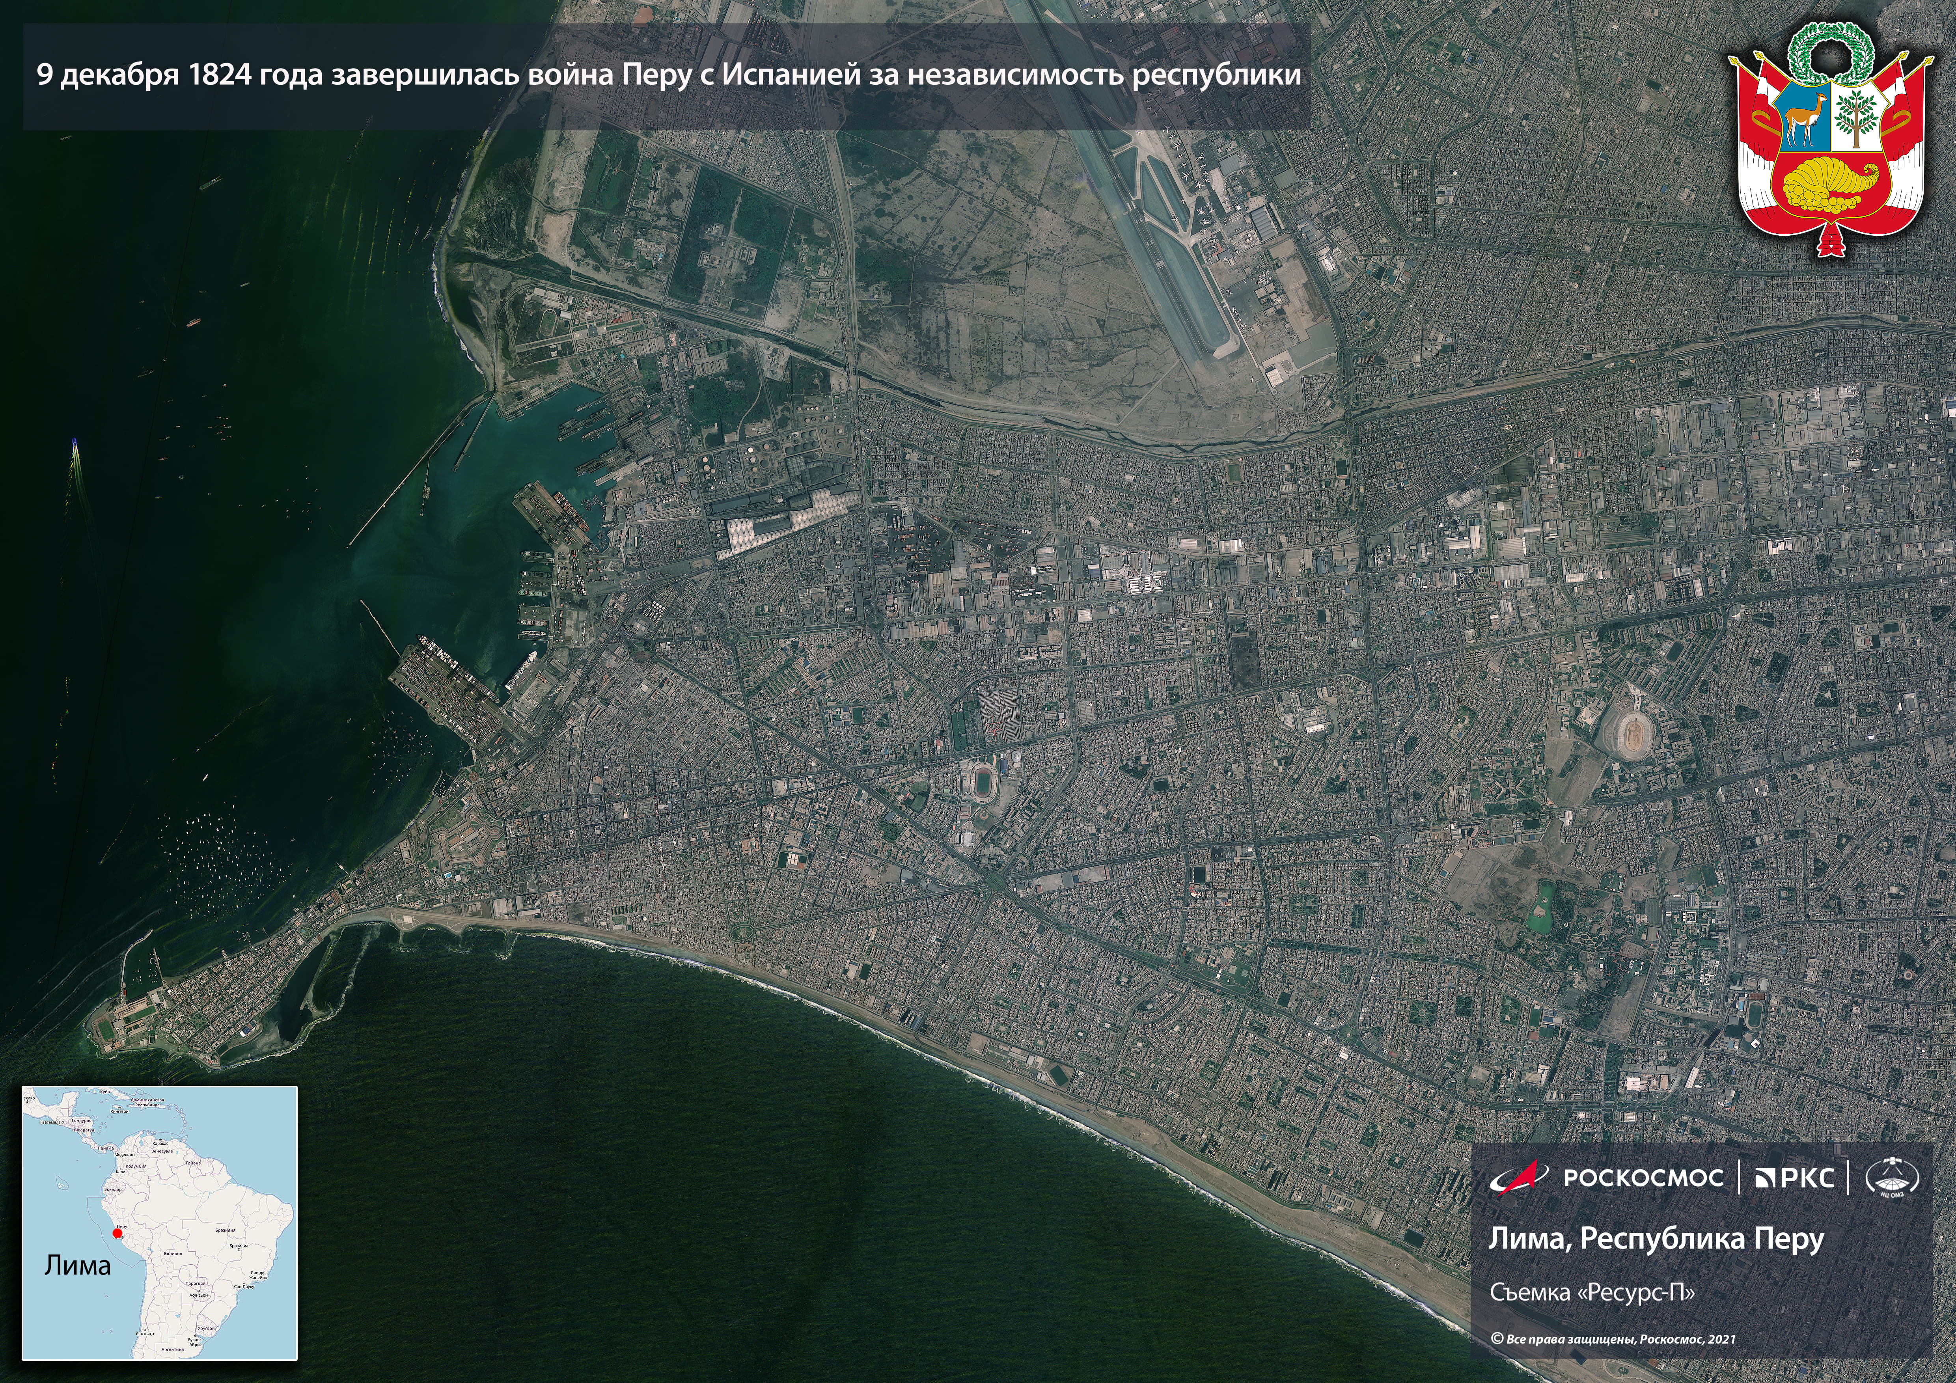Viewport: 1956px width, 1383px height.
Task: Click the 'Парагвай' label on the inset map
Action: [196, 1283]
